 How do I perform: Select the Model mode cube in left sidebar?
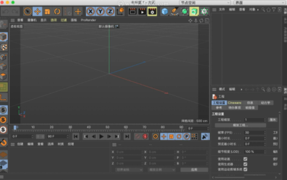point(4,37)
